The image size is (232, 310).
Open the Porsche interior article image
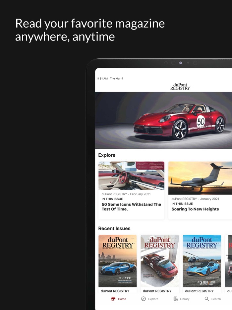131,176
